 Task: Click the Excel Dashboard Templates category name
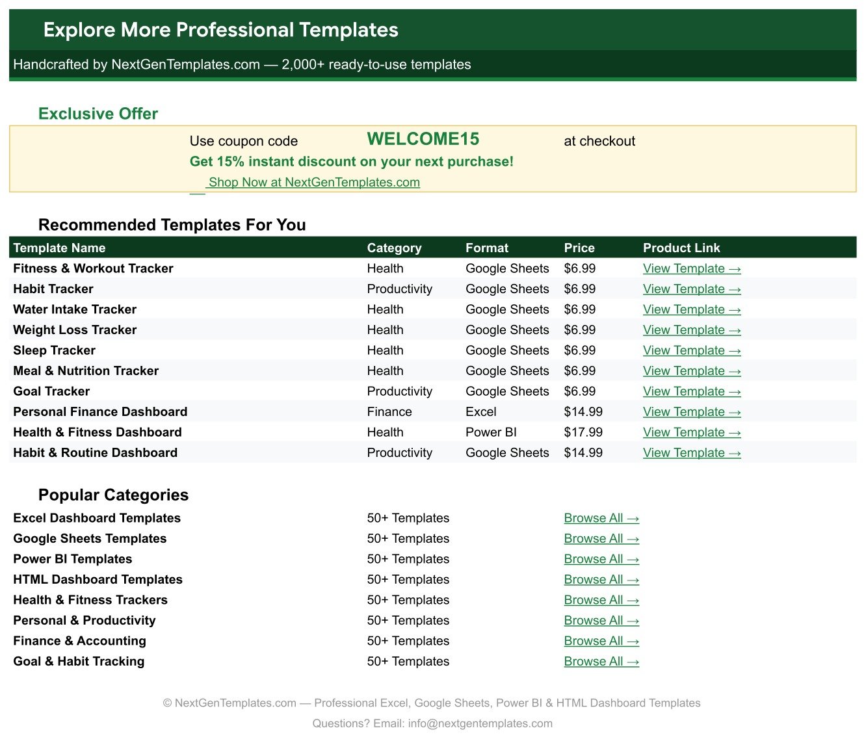coord(97,518)
